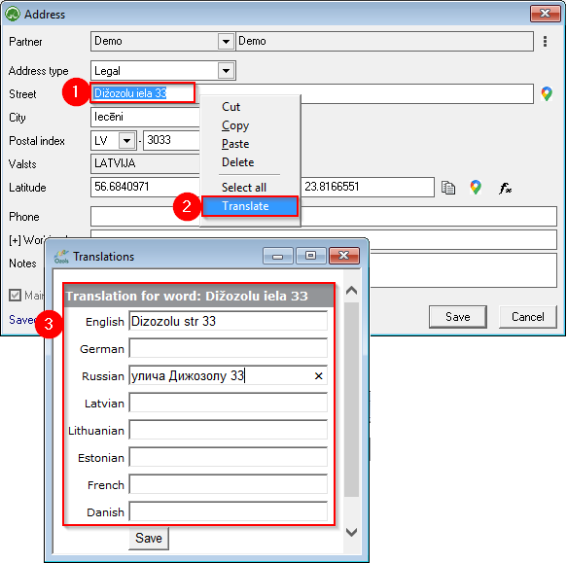567x563 pixels.
Task: Click the copy coordinates icon
Action: click(448, 188)
